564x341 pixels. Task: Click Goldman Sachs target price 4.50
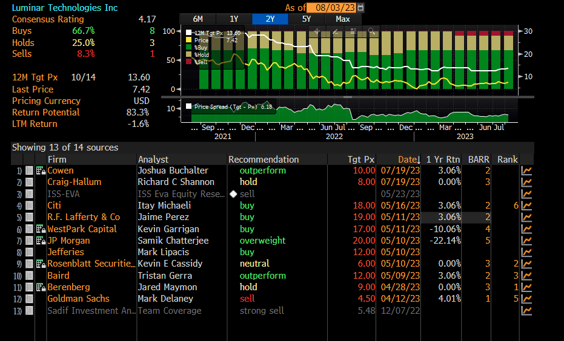point(367,299)
